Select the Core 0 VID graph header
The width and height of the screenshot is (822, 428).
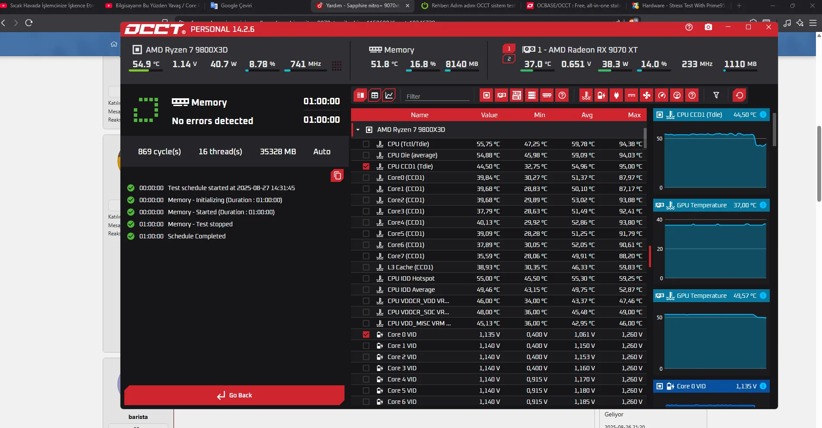(x=711, y=386)
